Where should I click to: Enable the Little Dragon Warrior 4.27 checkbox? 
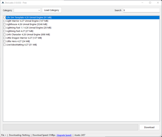pos(5,38)
